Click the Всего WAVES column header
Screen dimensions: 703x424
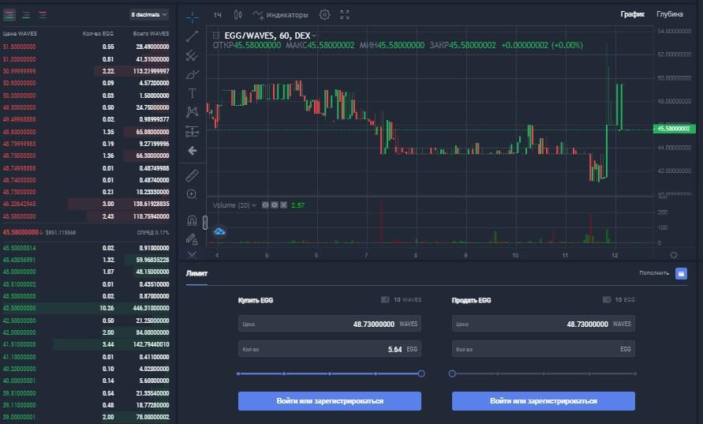tap(151, 34)
